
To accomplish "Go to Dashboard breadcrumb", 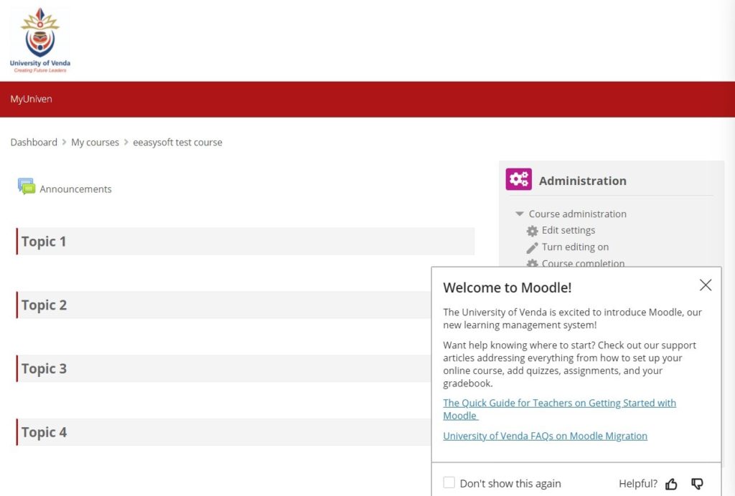I will 34,142.
